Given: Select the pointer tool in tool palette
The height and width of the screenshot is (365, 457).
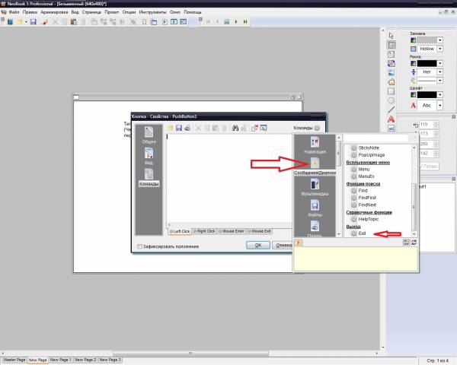Looking at the screenshot, I should click(x=391, y=35).
